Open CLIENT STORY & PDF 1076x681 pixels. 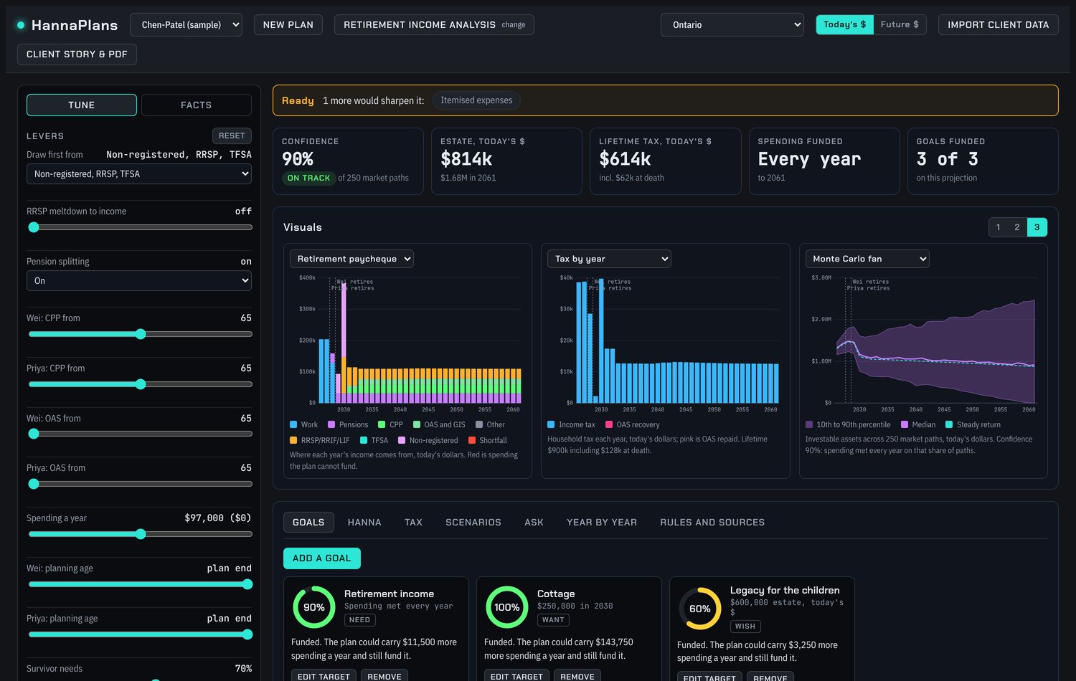77,54
